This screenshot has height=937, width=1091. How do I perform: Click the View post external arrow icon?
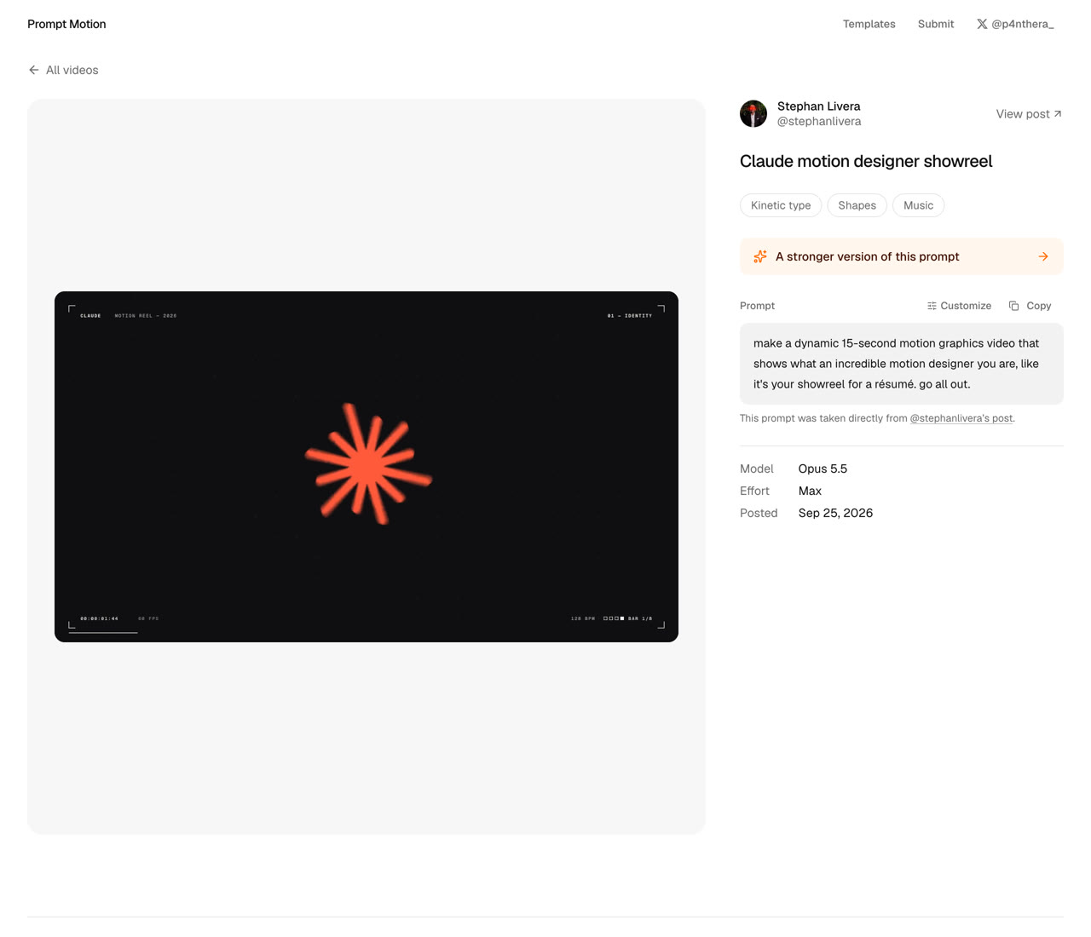pos(1058,113)
